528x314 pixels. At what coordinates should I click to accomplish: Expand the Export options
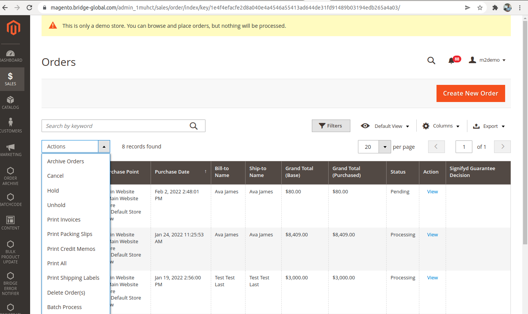489,126
